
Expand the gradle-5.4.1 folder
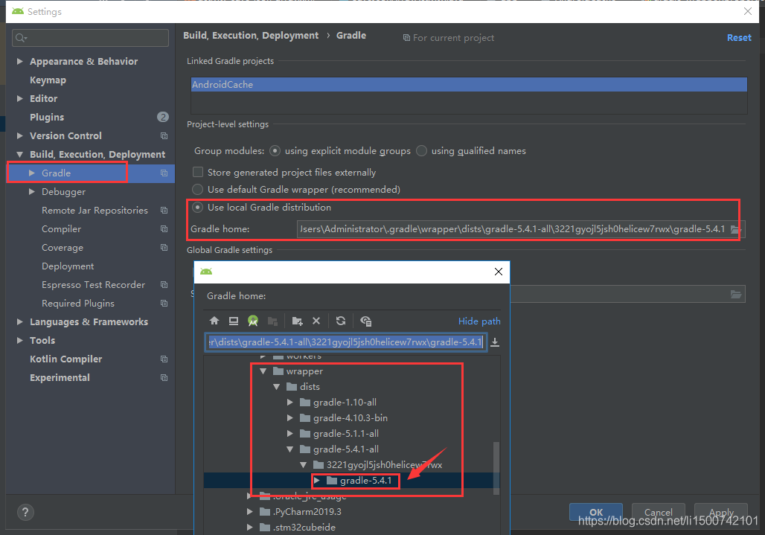click(316, 481)
